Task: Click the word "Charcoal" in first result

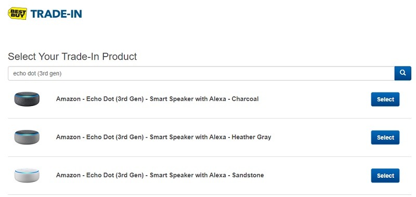Action: tap(245, 99)
